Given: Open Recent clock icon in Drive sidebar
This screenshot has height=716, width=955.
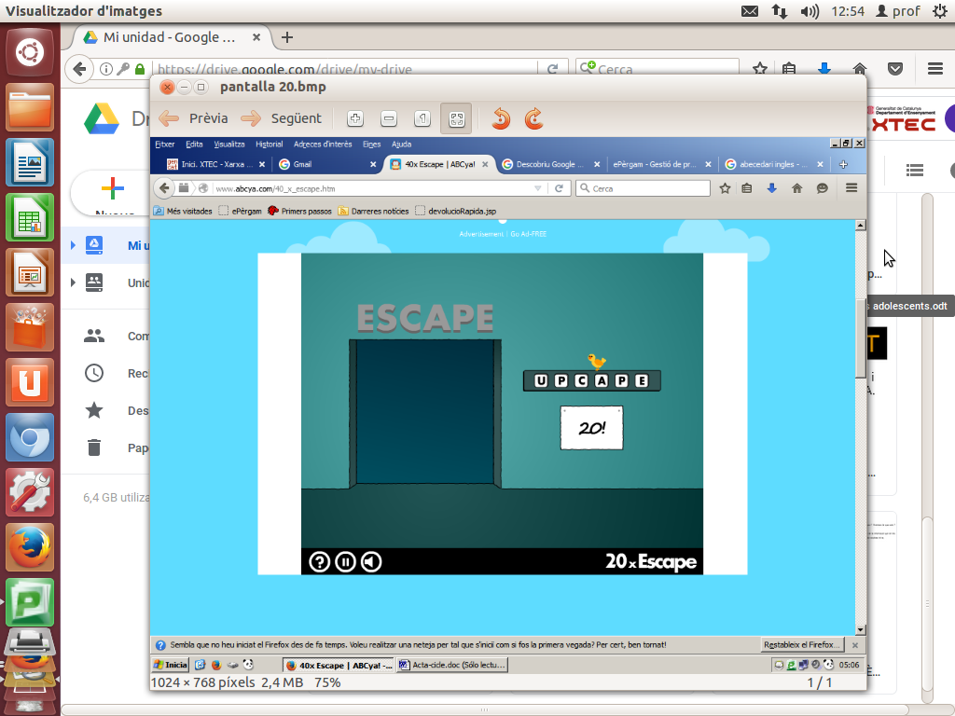Looking at the screenshot, I should (x=94, y=373).
